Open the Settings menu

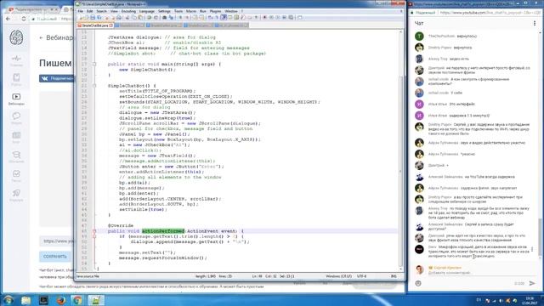(x=164, y=11)
